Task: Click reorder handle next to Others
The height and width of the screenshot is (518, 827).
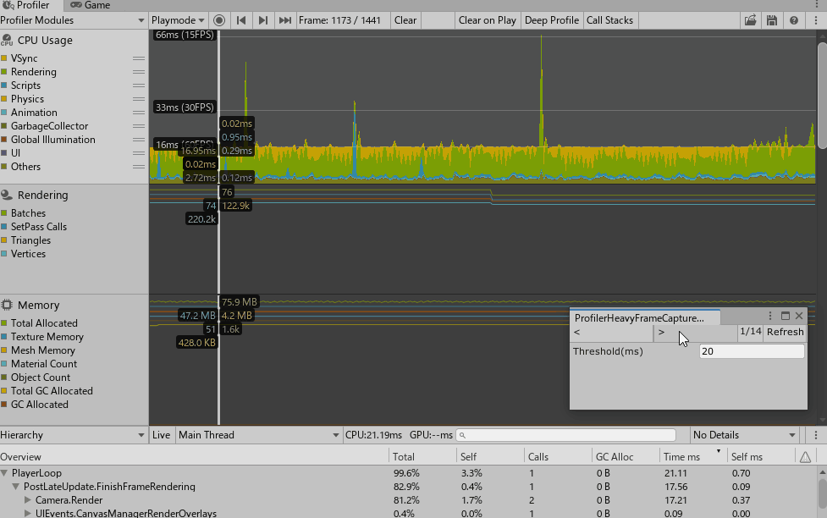Action: click(139, 167)
